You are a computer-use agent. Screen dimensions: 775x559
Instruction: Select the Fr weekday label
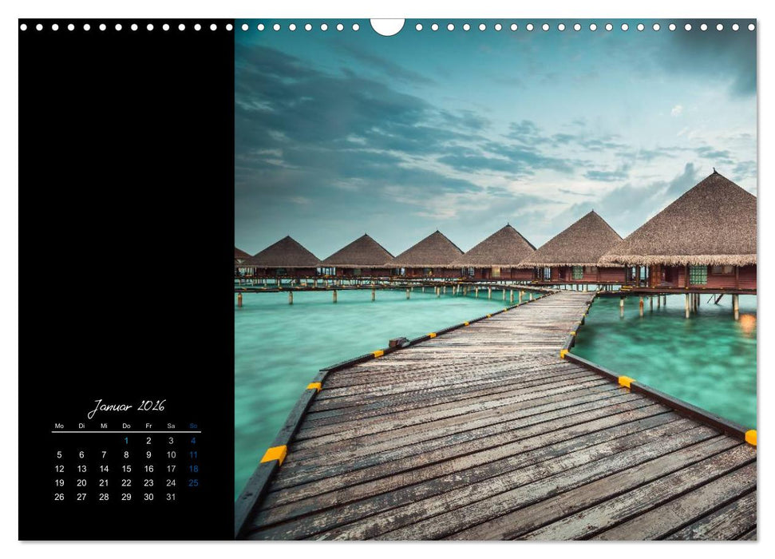tap(148, 426)
